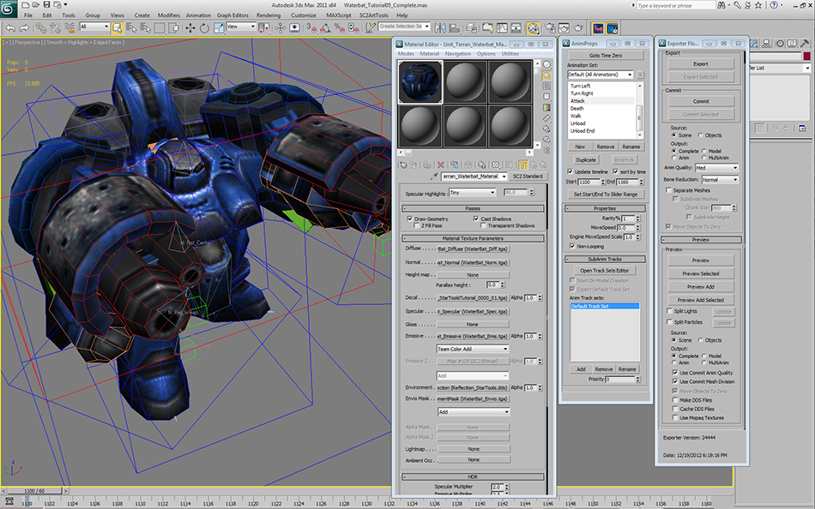Screen dimensions: 815x509
Task: Pick material with the eyedropper icon
Action: pos(435,177)
